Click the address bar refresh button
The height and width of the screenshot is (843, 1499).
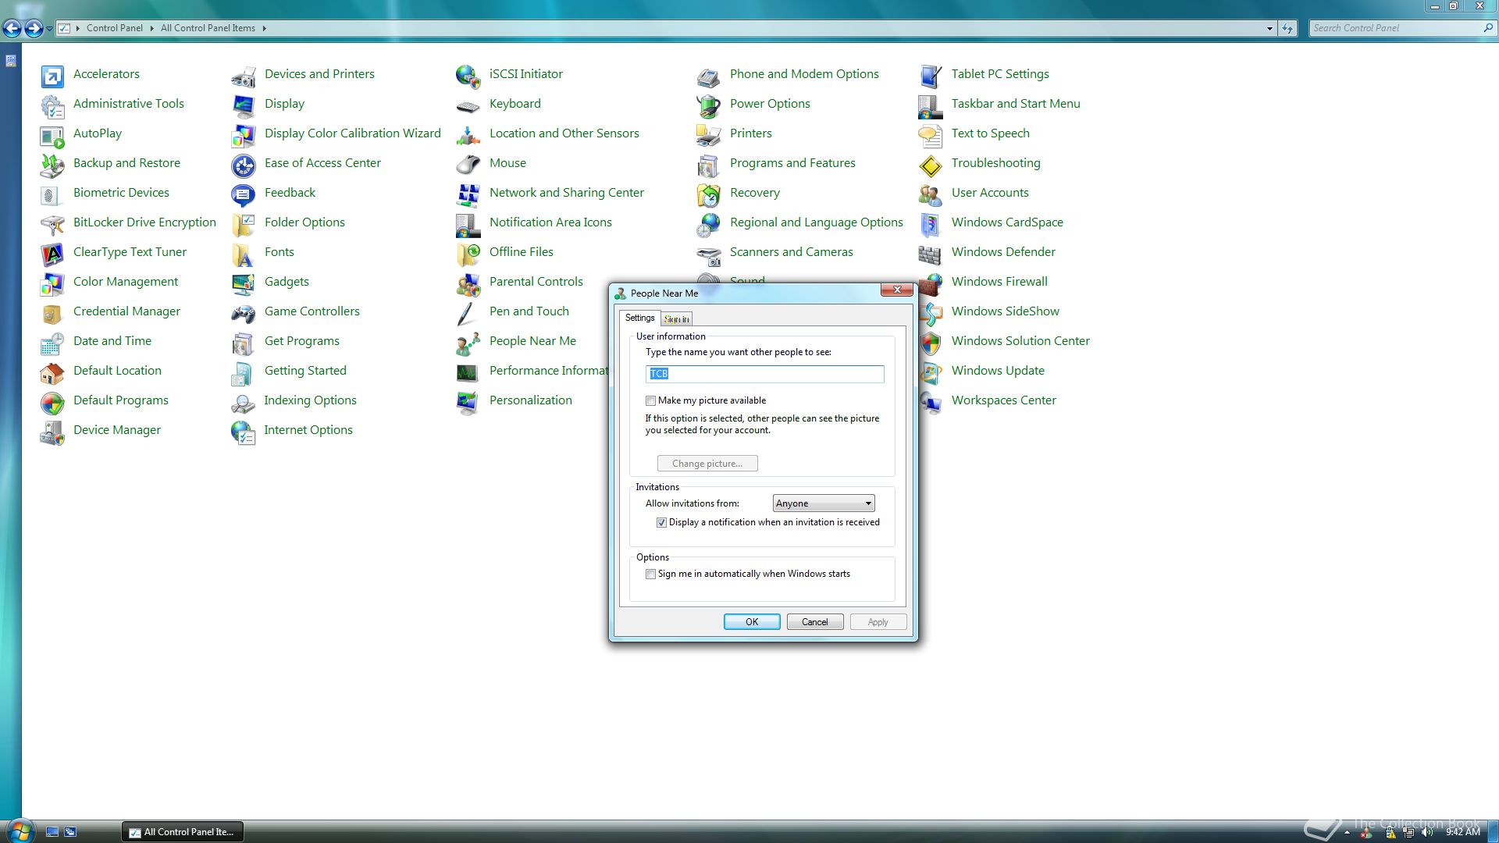[1287, 28]
